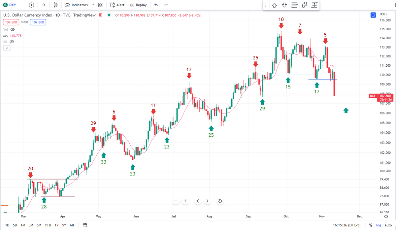Select the green arrow marked 15
The width and height of the screenshot is (396, 230).
pyautogui.click(x=288, y=80)
